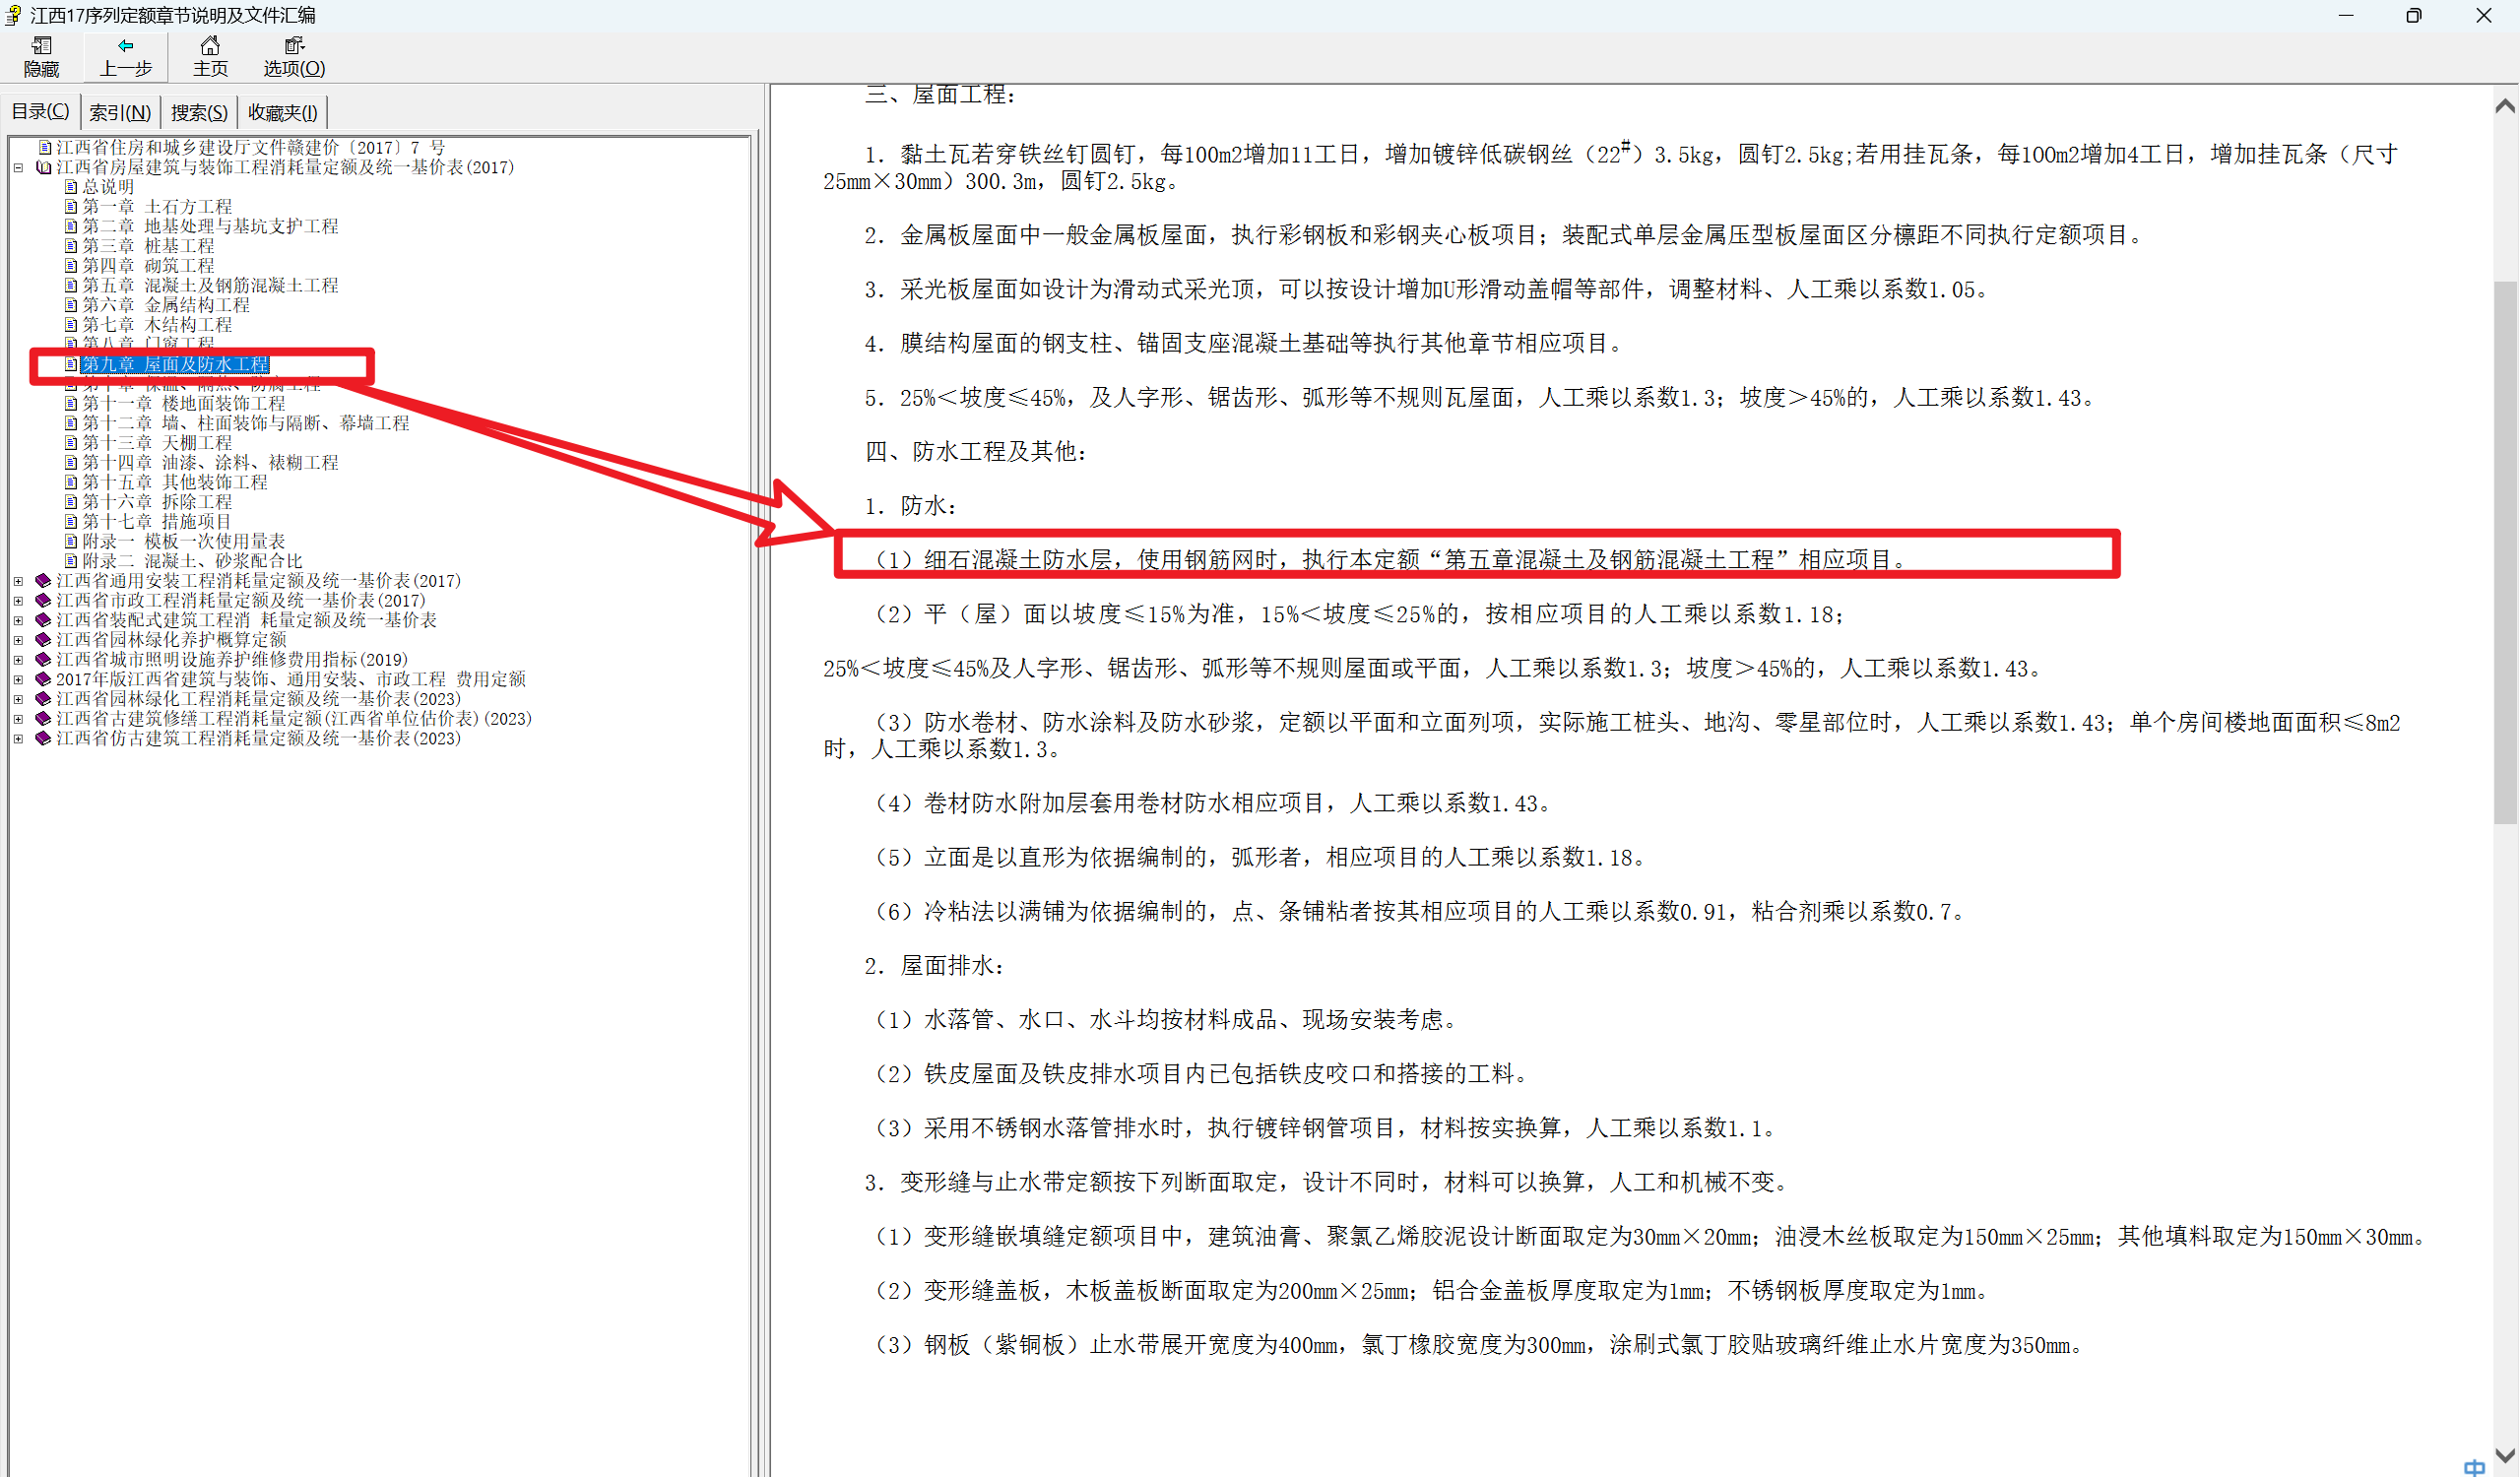This screenshot has height=1477, width=2520.
Task: Open the 总说明 topic
Action: pyautogui.click(x=108, y=187)
